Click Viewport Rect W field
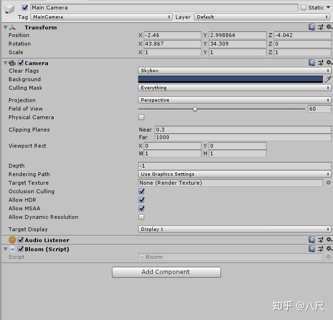The width and height of the screenshot is (333, 320). point(173,153)
